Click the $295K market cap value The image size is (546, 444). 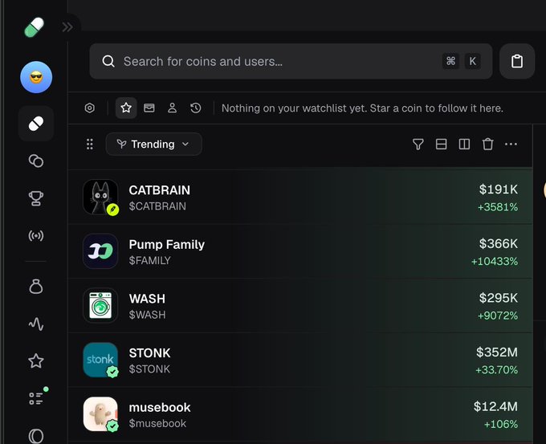pyautogui.click(x=499, y=298)
